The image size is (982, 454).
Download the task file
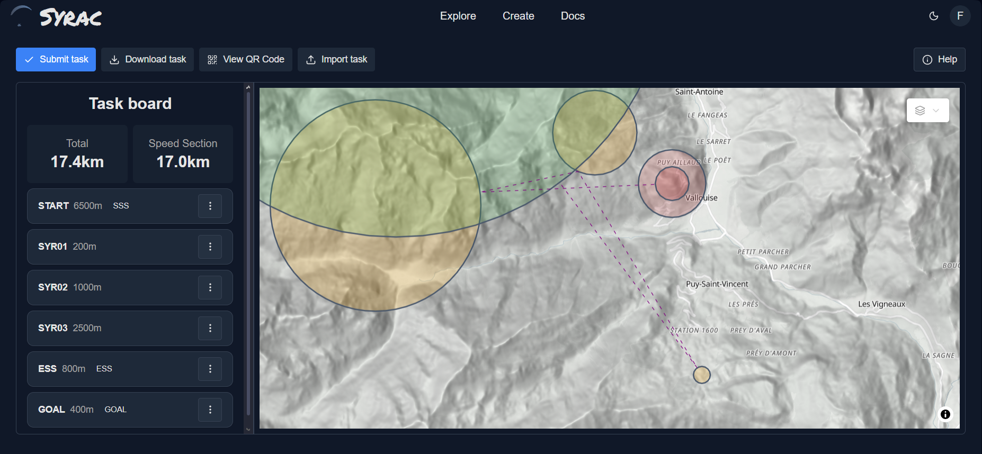click(148, 59)
